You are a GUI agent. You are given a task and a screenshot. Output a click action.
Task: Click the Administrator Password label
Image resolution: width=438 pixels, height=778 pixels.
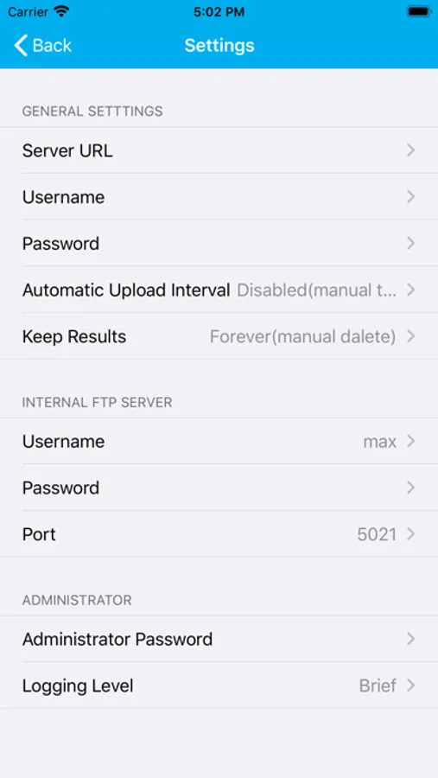pos(117,639)
